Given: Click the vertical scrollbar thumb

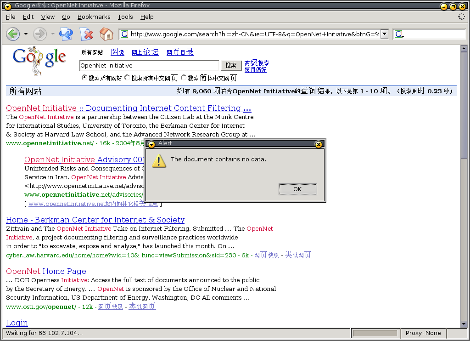Looking at the screenshot, I should coord(464,105).
